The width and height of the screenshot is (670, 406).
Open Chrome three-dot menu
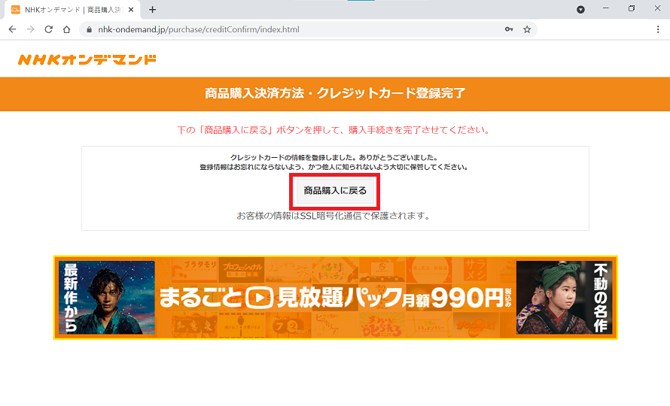click(658, 29)
